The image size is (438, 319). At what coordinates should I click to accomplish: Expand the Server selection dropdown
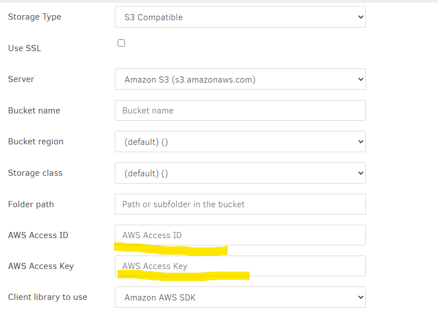tap(240, 80)
